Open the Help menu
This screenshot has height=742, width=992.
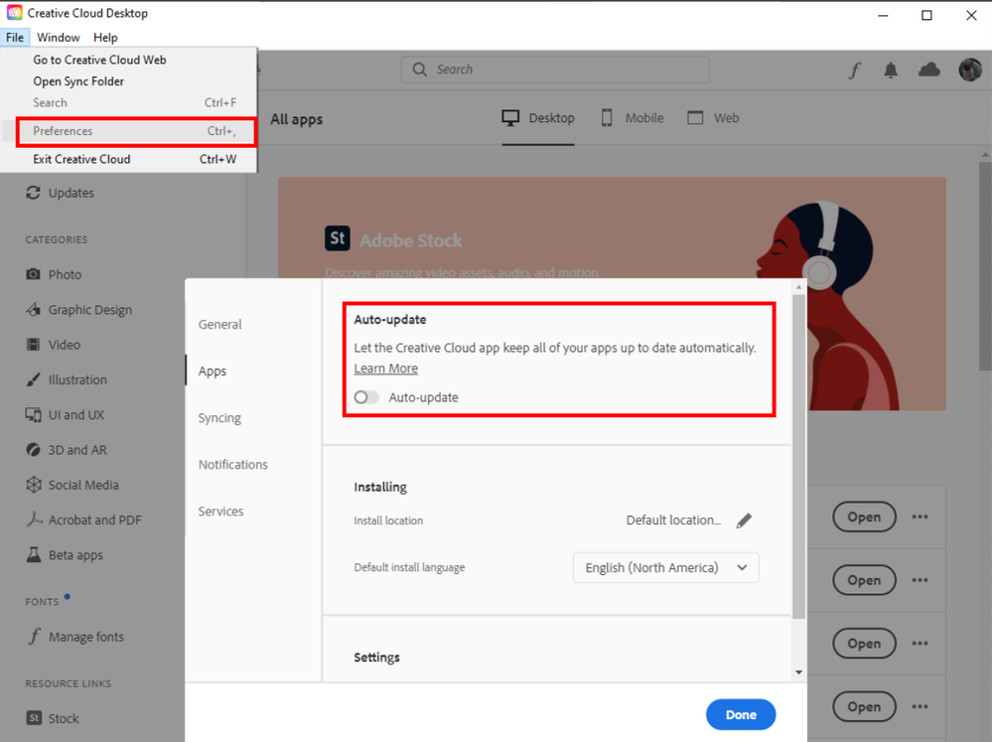tap(105, 38)
